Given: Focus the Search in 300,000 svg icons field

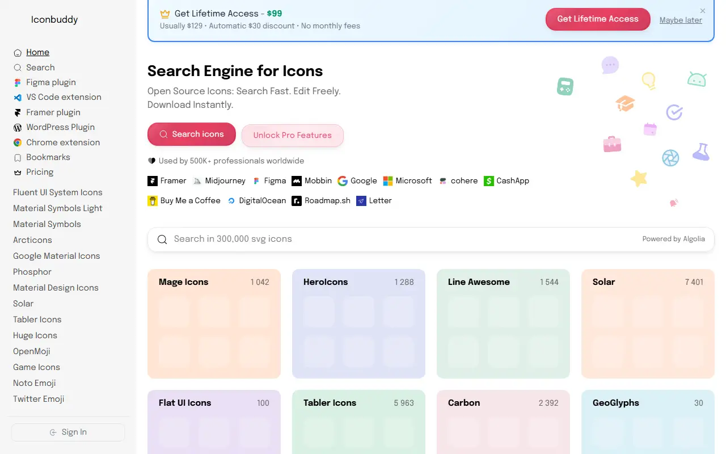Looking at the screenshot, I should [x=431, y=239].
